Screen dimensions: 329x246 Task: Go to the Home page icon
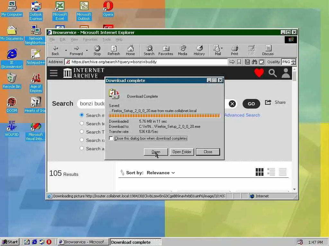click(130, 50)
